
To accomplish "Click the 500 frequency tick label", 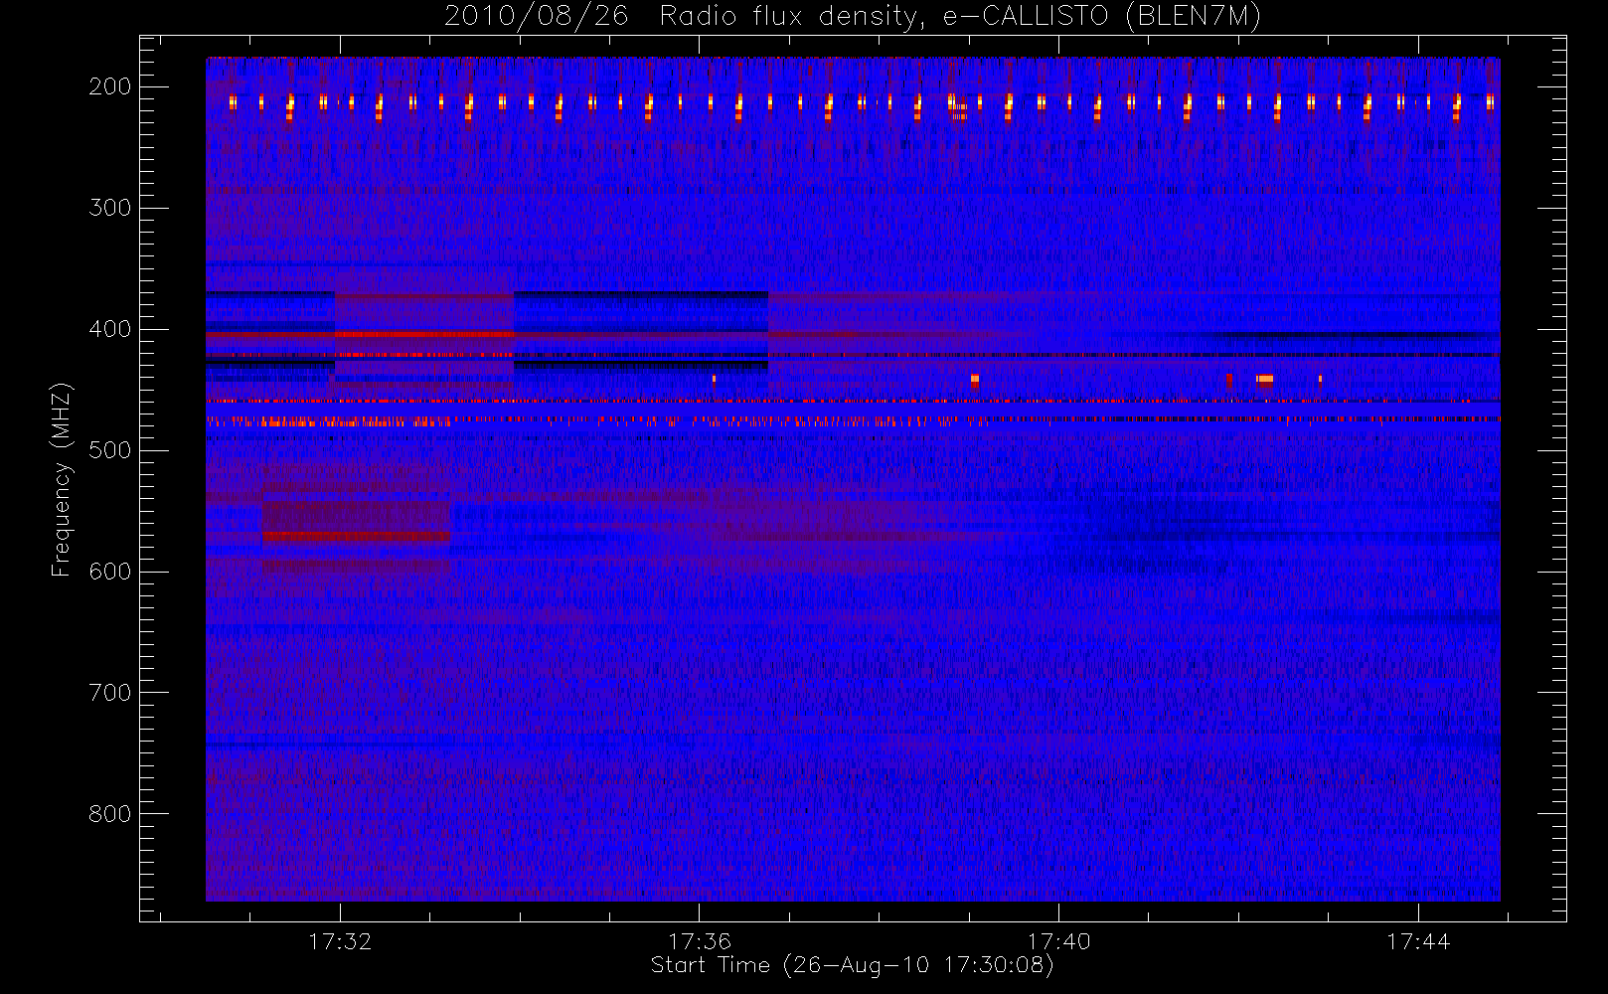I will (110, 450).
